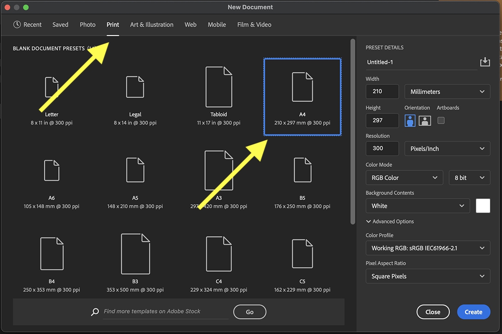This screenshot has height=334, width=502.
Task: Open the Color Profile dropdown
Action: [x=428, y=248]
